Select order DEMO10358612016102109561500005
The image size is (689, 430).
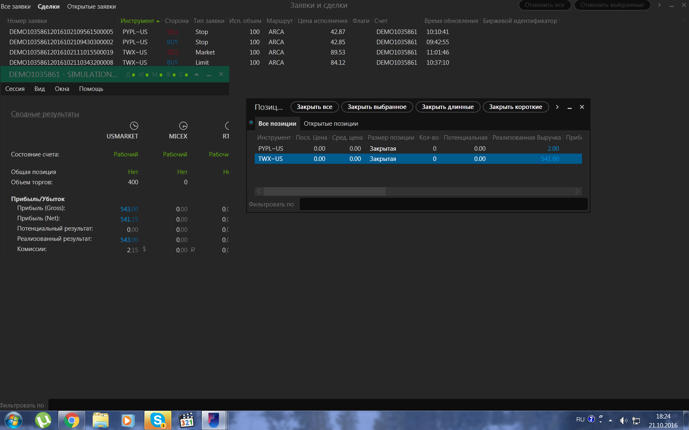coord(61,32)
